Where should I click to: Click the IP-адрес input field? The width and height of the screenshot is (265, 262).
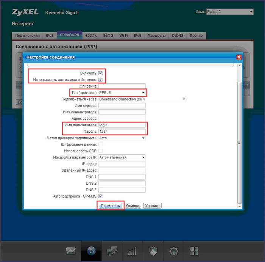122,164
